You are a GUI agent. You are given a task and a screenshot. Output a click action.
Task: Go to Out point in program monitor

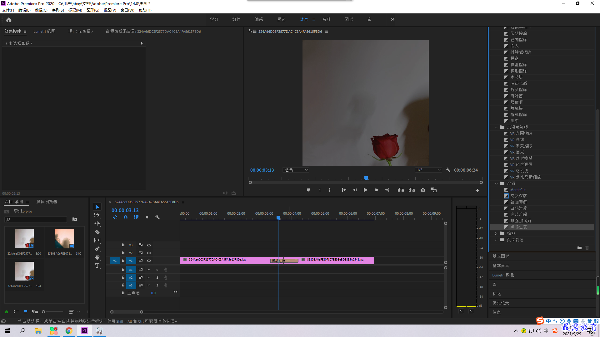tap(387, 190)
